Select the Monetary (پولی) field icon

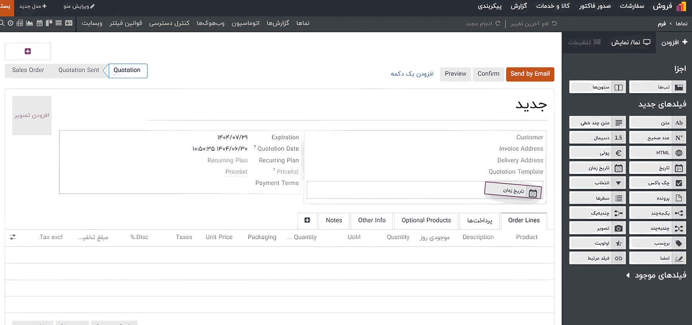tap(618, 153)
